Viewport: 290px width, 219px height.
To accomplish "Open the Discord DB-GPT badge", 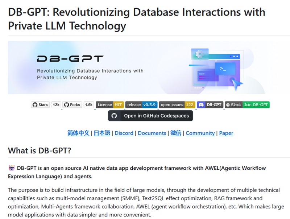I will (x=210, y=105).
